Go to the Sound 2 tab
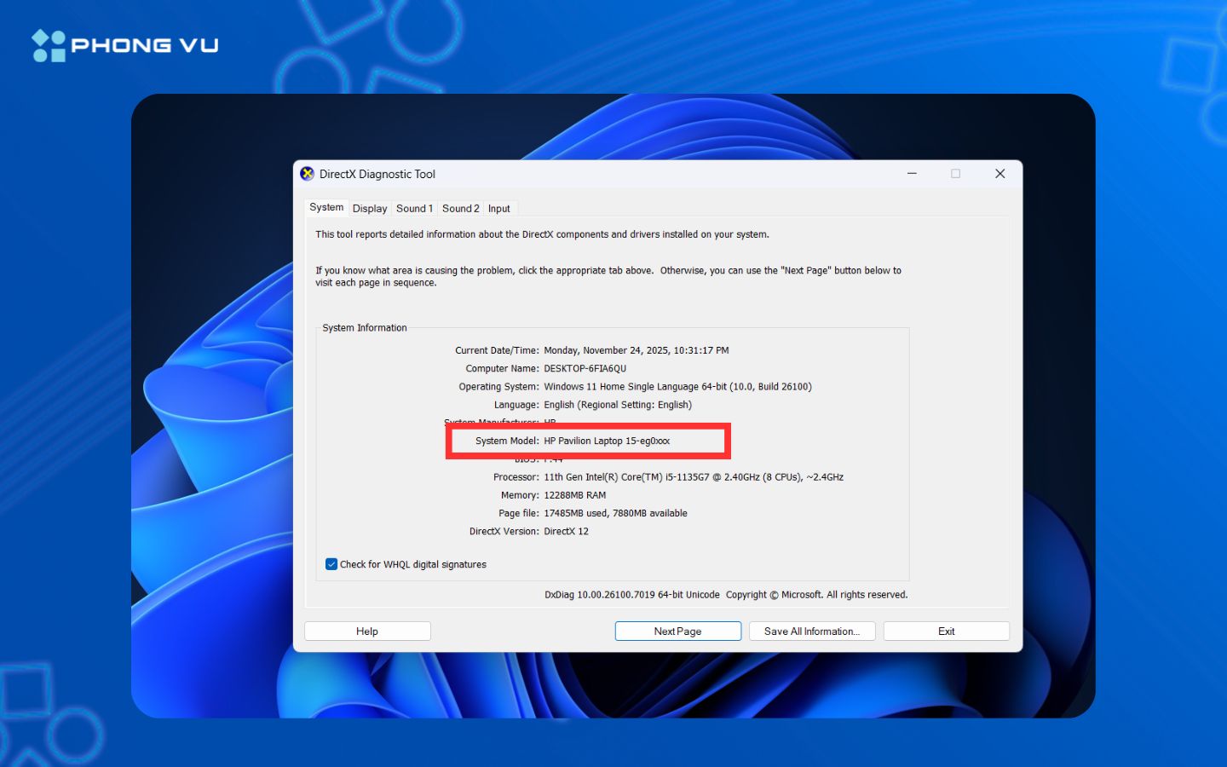 pyautogui.click(x=460, y=209)
